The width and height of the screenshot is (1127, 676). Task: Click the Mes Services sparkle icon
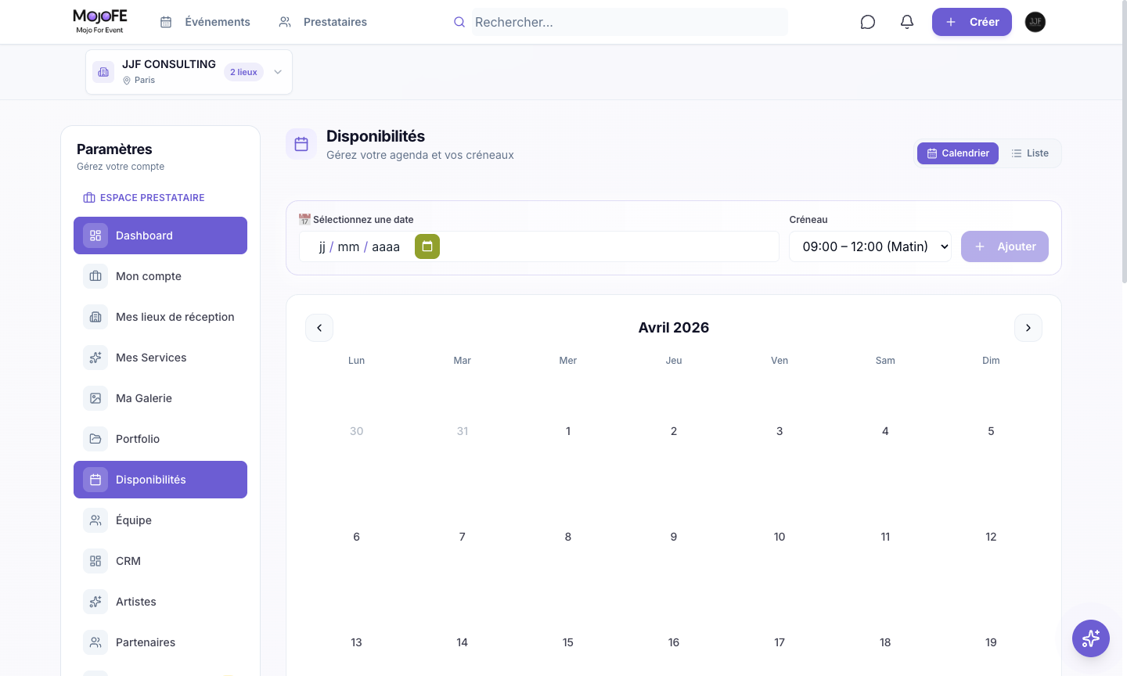(x=95, y=358)
